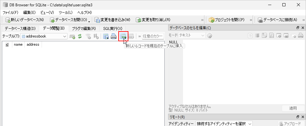This screenshot has width=306, height=126.
Task: Click the save table as displayed icon
Action: point(106,36)
